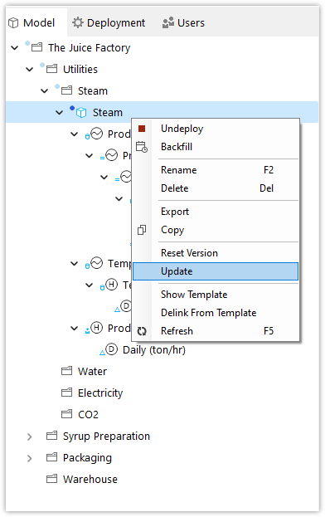325x517 pixels.
Task: Click the Utilities folder icon
Action: pos(51,69)
